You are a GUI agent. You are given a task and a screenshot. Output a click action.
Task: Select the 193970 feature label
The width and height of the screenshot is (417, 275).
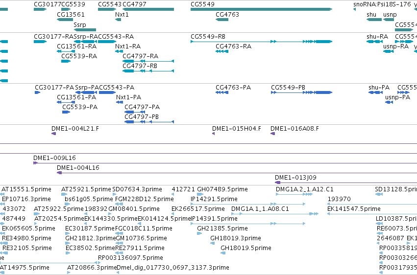pos(339,199)
